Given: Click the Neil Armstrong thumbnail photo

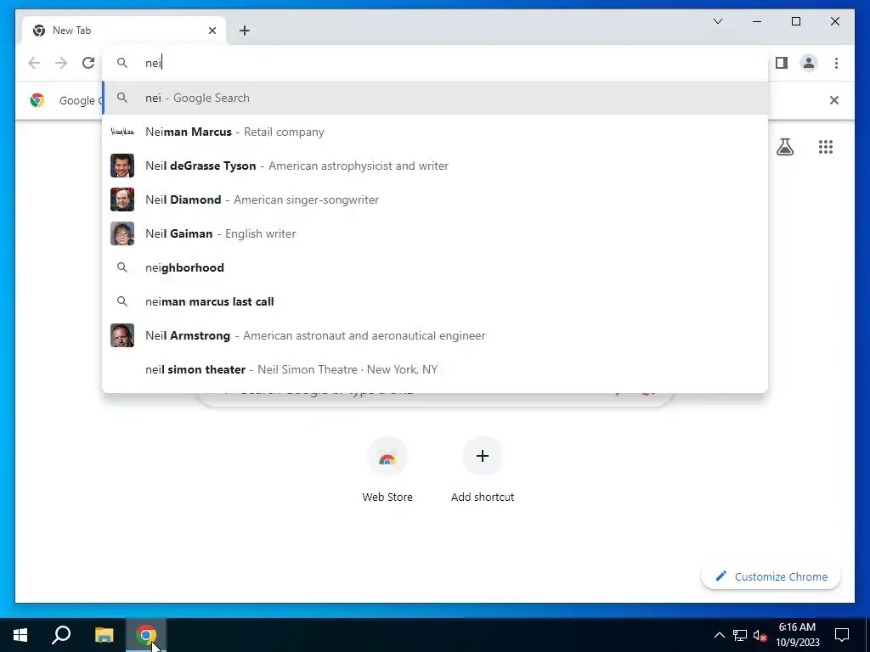Looking at the screenshot, I should click(x=122, y=335).
